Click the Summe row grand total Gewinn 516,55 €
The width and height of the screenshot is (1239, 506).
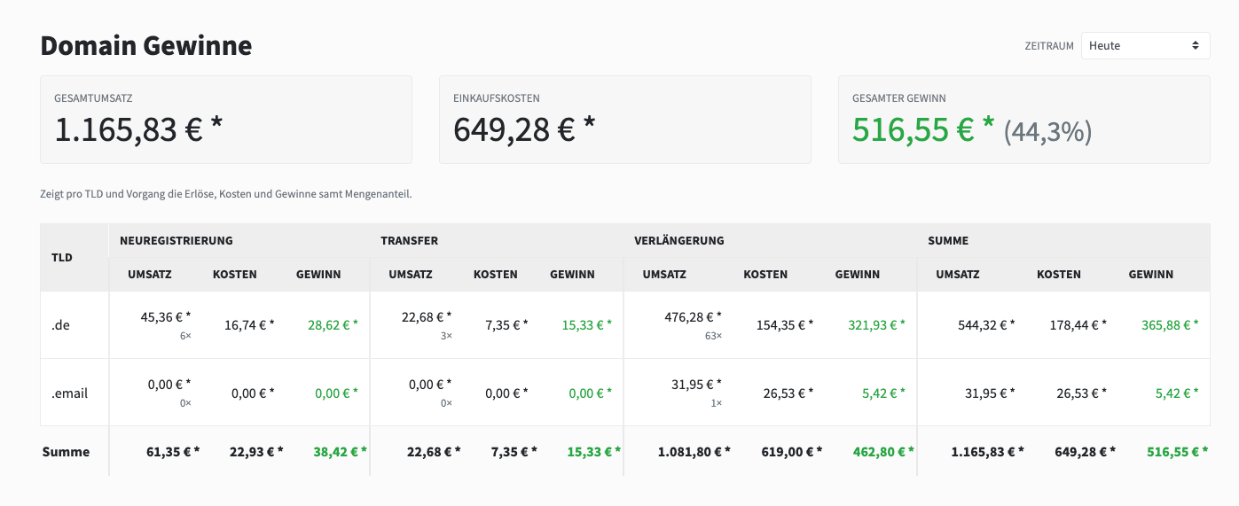coord(1177,452)
